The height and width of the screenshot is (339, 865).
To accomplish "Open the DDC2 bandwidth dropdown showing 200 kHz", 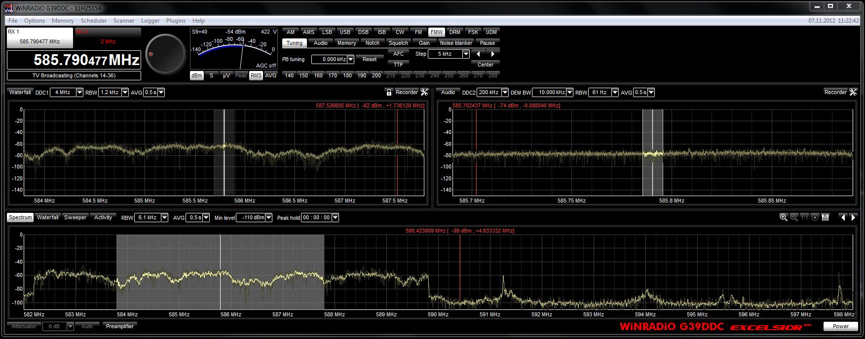I will coord(505,93).
